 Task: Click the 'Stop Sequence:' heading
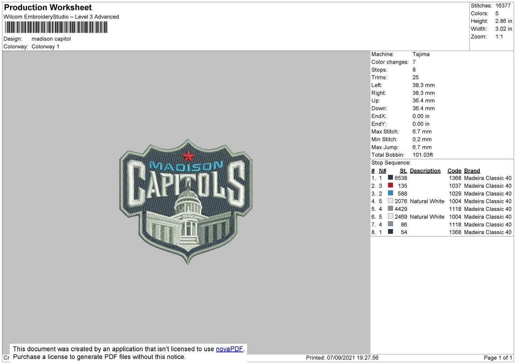pyautogui.click(x=391, y=163)
